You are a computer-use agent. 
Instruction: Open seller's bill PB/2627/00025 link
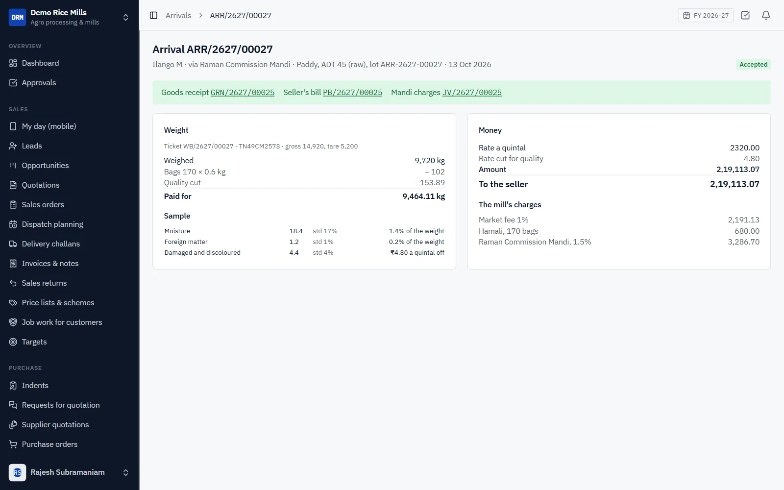click(352, 93)
